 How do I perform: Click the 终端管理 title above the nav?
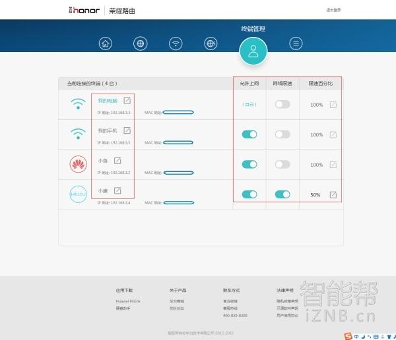pos(253,29)
